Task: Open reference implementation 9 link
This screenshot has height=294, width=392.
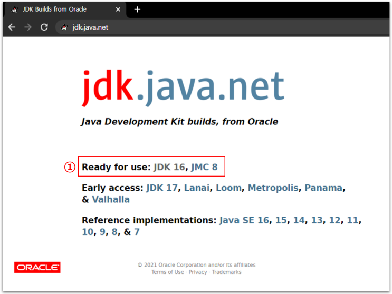Action: (x=102, y=232)
